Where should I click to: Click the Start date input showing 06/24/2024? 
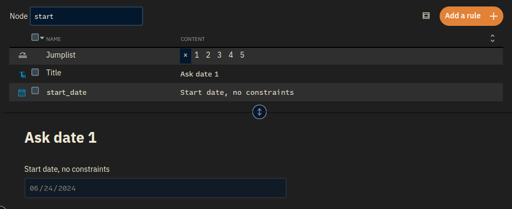[156, 188]
